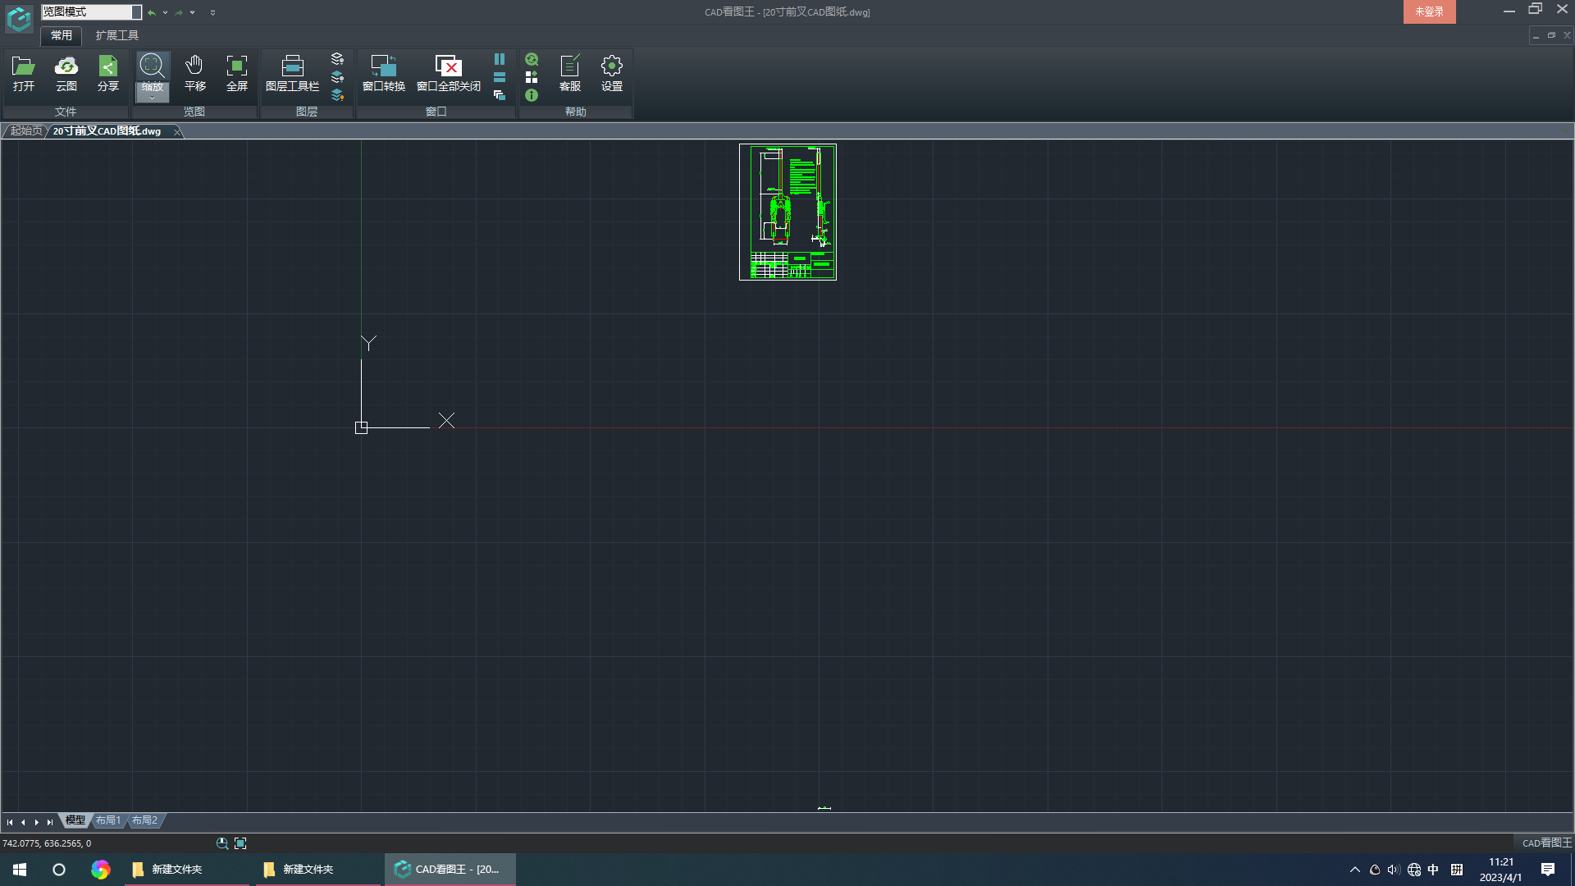Activate the 平移 (Pan) hand tool

pos(194,72)
